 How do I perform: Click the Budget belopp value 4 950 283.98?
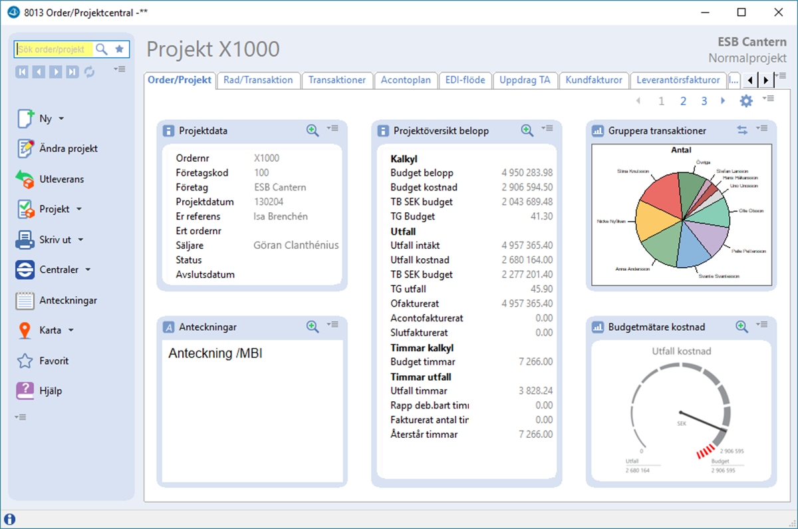[527, 172]
